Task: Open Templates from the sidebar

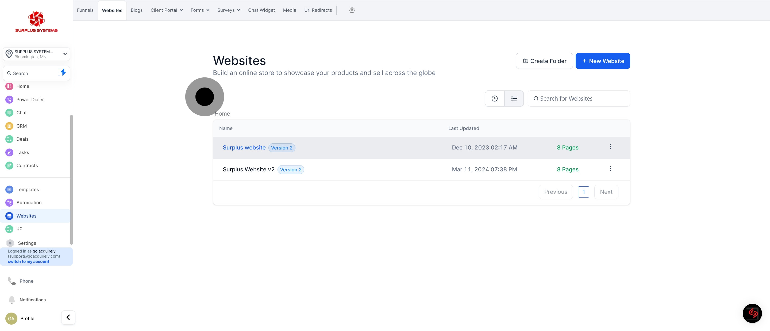Action: (x=28, y=189)
